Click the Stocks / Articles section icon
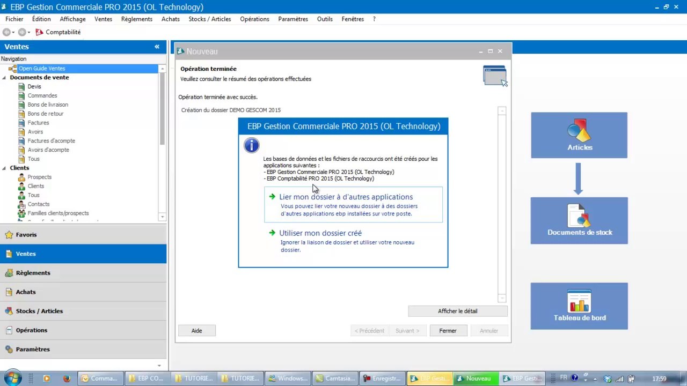This screenshot has height=386, width=687. tap(9, 311)
